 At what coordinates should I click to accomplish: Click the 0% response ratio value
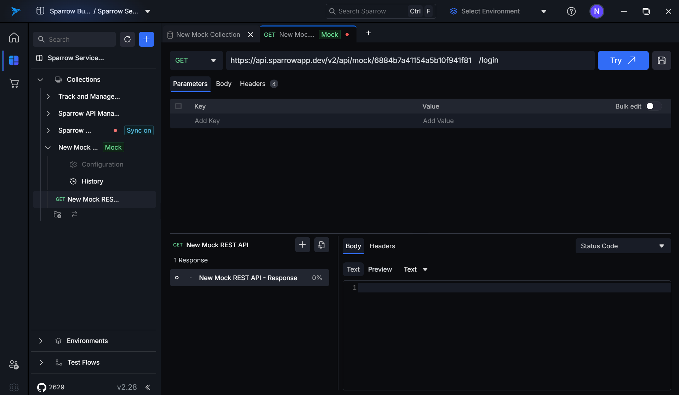[317, 278]
